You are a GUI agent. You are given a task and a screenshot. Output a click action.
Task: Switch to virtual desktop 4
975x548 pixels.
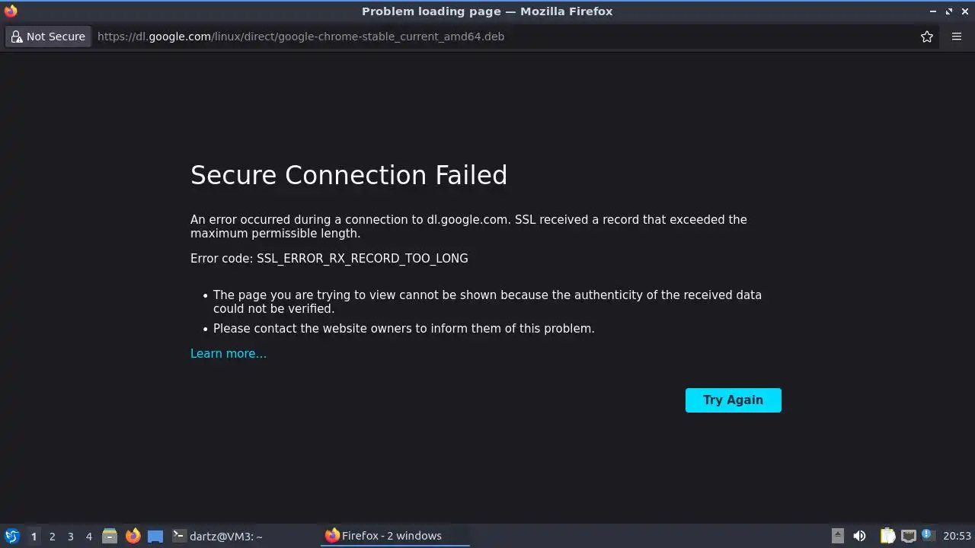tap(88, 536)
